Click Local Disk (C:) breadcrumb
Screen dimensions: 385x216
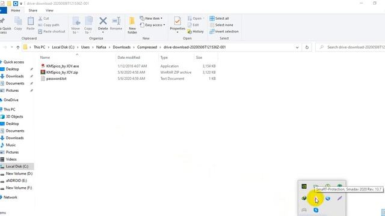pos(63,47)
